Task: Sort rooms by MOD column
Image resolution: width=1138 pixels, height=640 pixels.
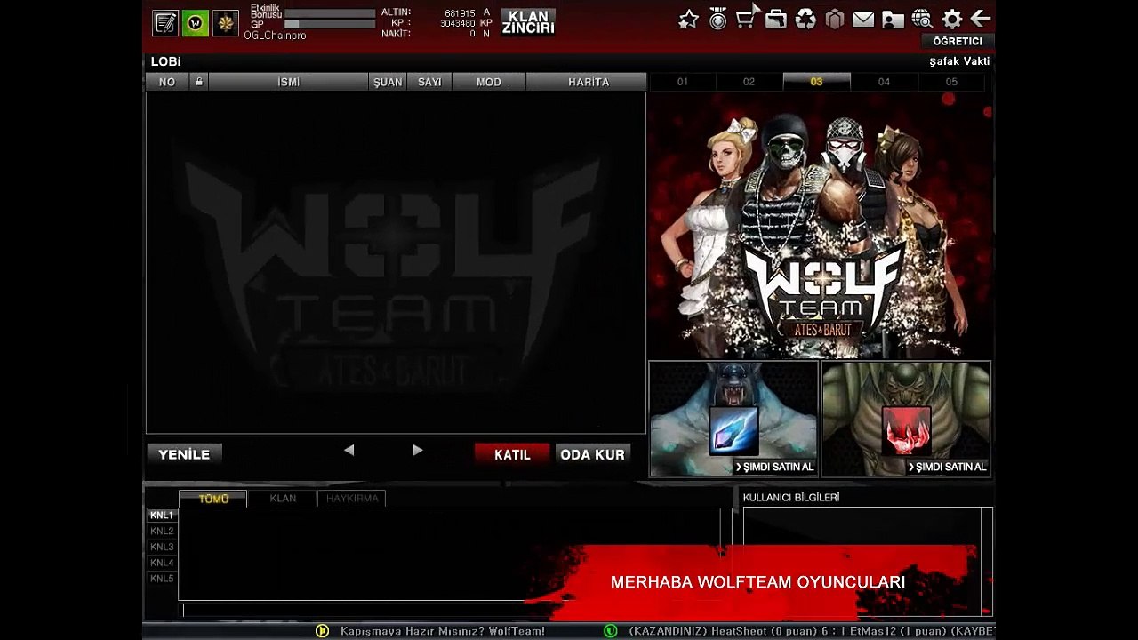Action: [489, 82]
